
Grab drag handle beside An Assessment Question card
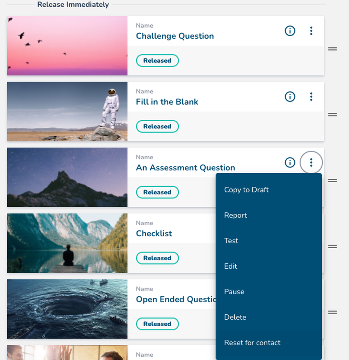332,181
